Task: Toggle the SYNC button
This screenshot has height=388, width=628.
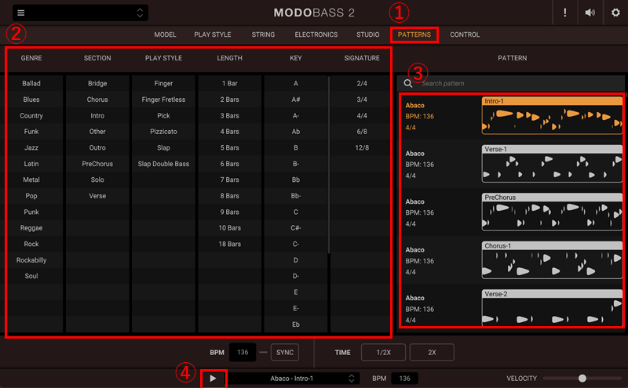Action: coord(285,353)
